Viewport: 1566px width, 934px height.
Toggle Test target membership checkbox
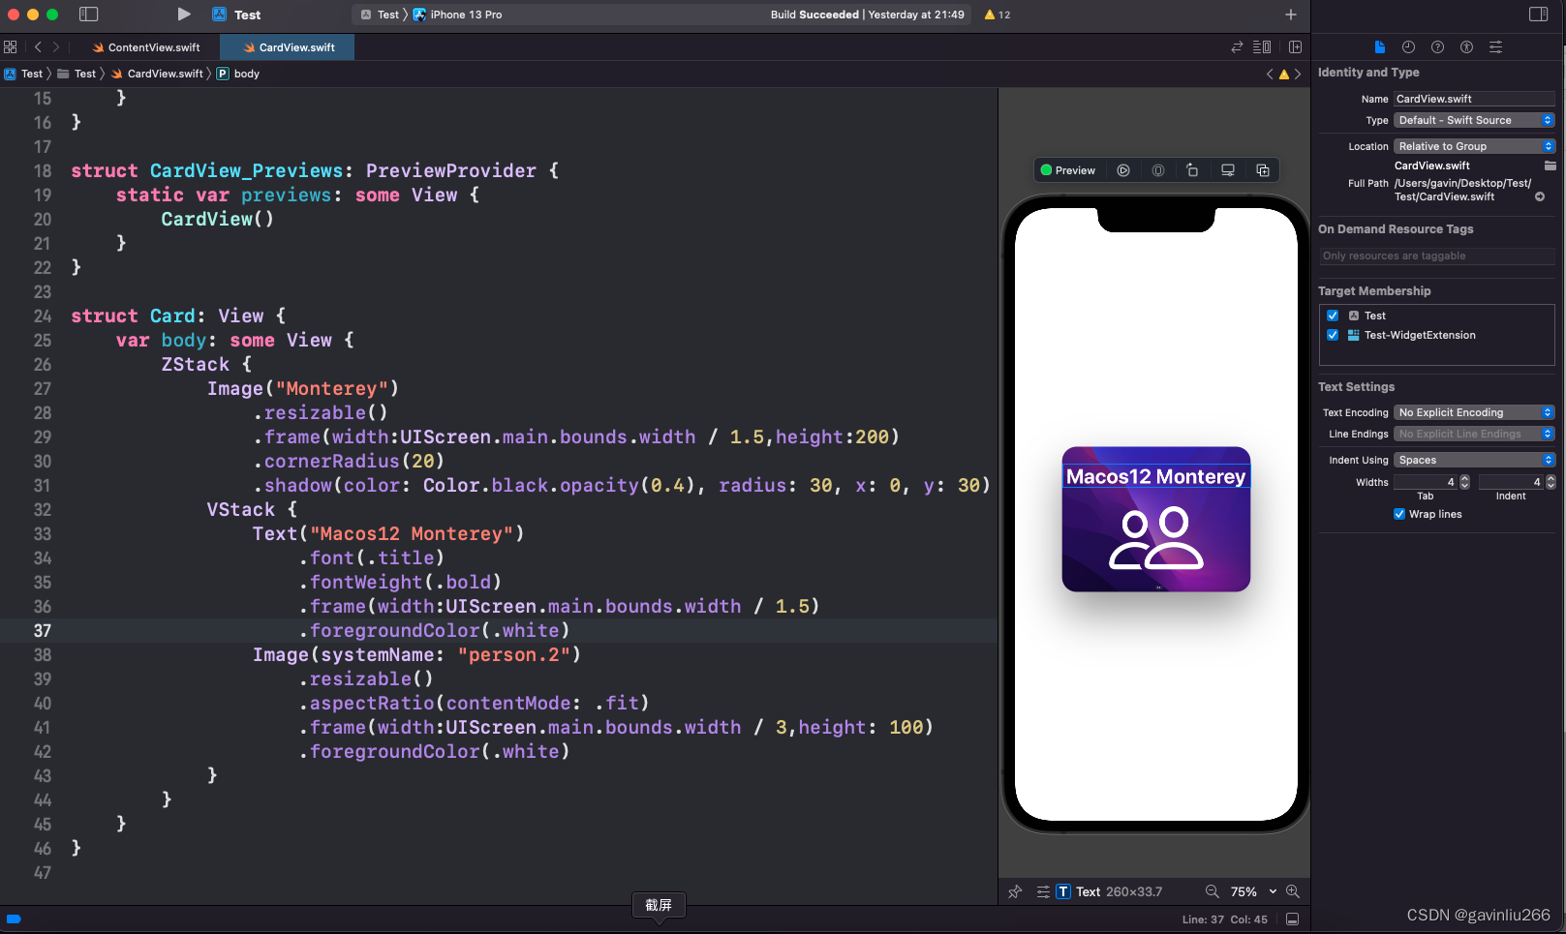click(x=1333, y=316)
